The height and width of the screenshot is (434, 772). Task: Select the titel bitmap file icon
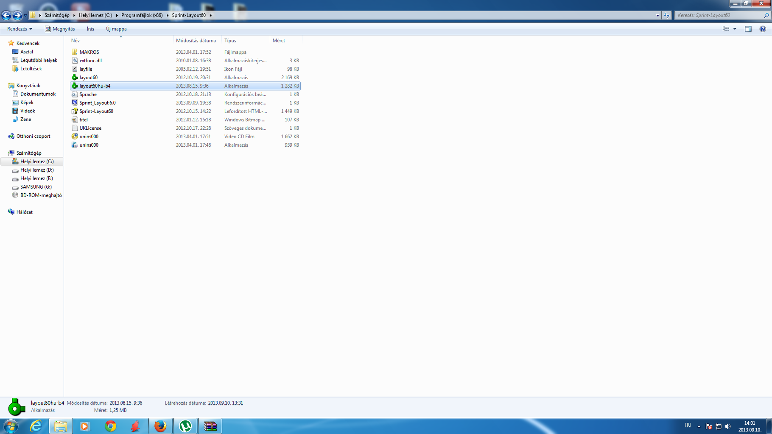pyautogui.click(x=75, y=120)
